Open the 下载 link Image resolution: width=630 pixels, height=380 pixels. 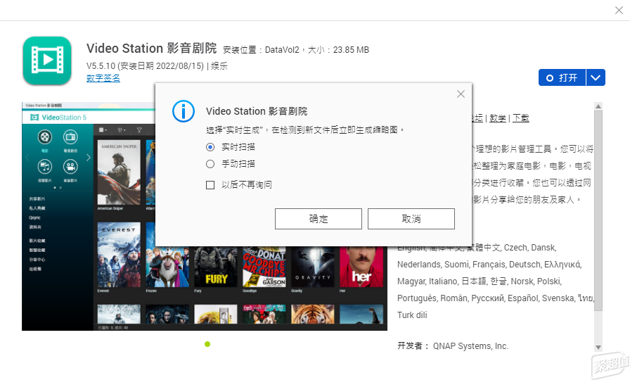tap(521, 118)
